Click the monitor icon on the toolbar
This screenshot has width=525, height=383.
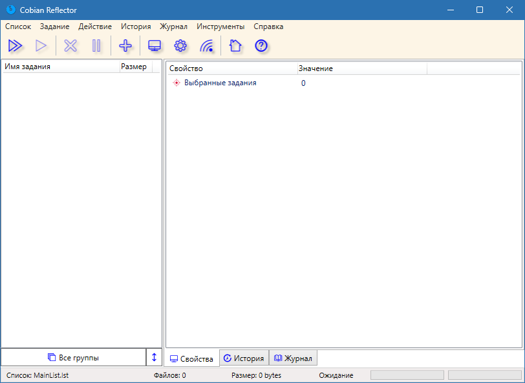point(153,45)
